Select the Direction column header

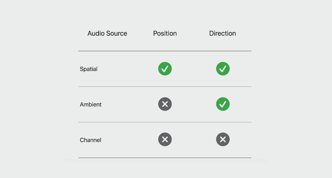[222, 33]
